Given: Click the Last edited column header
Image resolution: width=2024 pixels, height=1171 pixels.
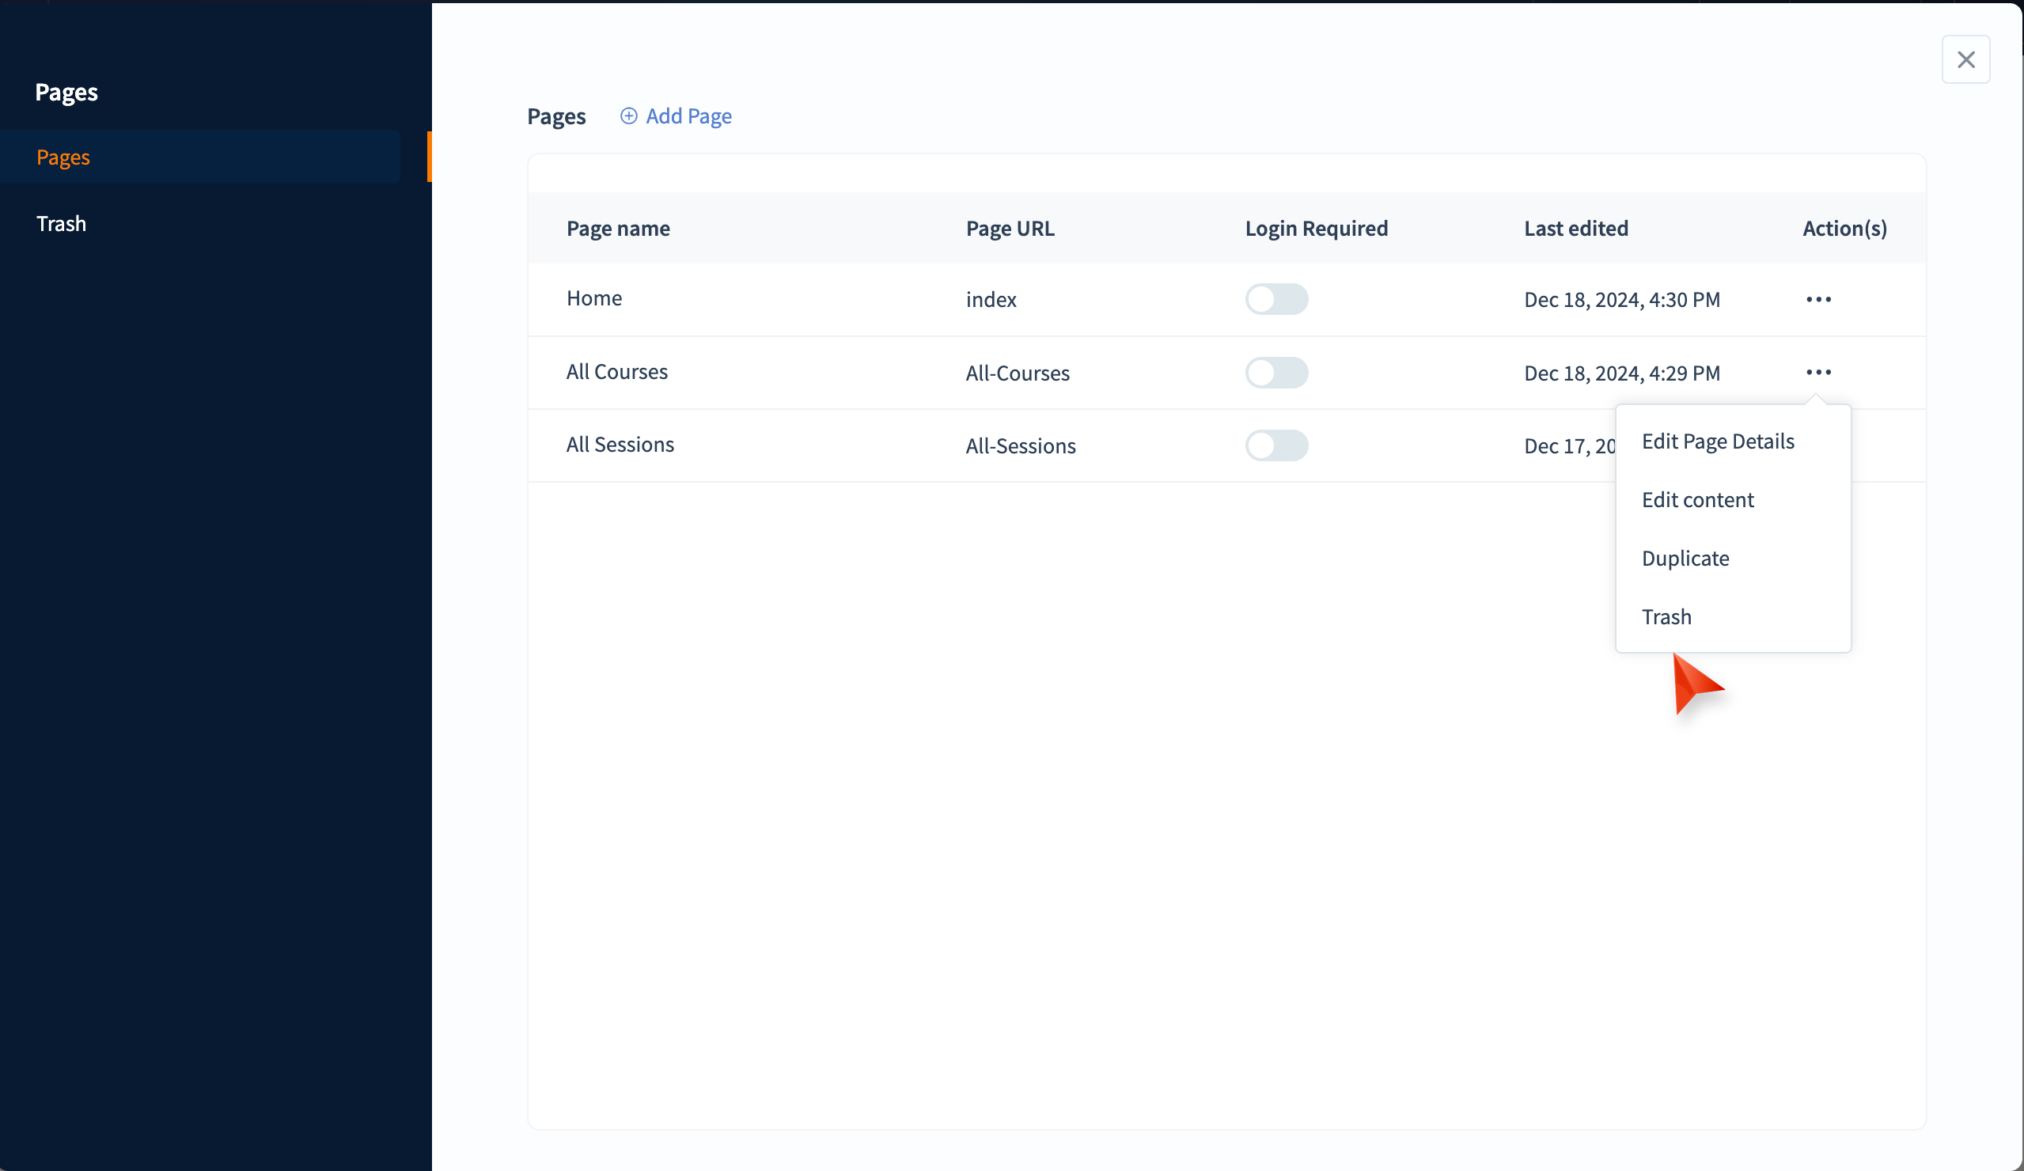Looking at the screenshot, I should (x=1575, y=229).
